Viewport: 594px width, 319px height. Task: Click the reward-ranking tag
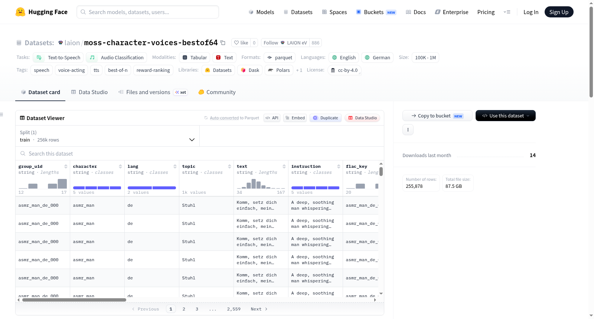153,70
